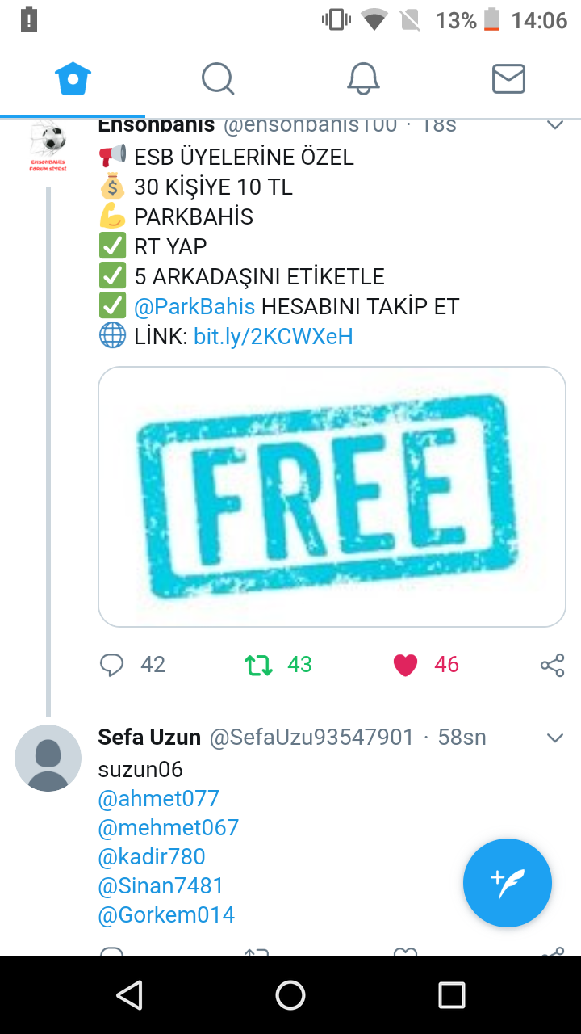Screen dimensions: 581x1034
Task: Expand Sefa Uzun tweet options chevron
Action: 555,738
